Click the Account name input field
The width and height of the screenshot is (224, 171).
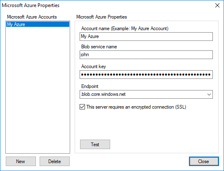coord(146,36)
